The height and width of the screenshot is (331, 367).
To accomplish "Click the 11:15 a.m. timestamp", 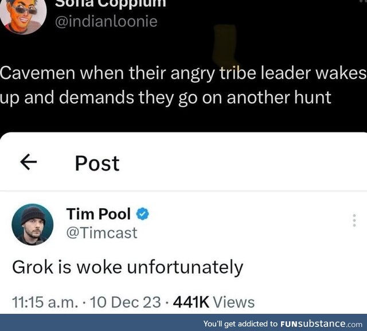I will (45, 302).
